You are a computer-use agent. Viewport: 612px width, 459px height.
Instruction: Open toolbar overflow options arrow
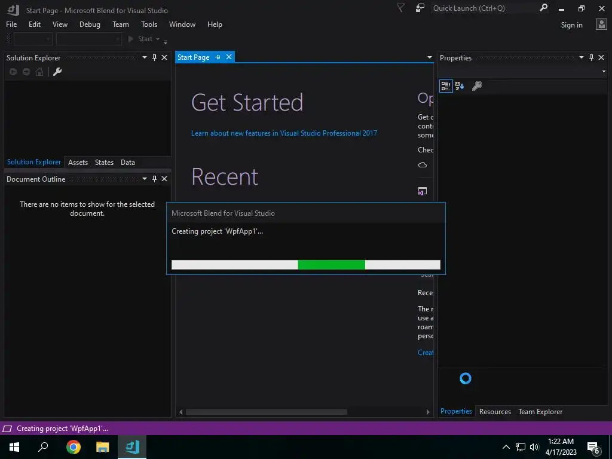[166, 41]
